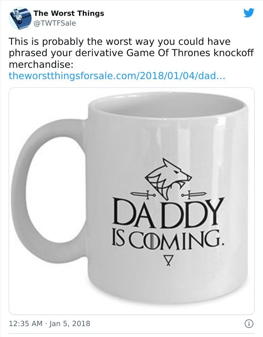Screen dimensions: 263x337
Task: Click the left sword graphic above DADDY
Action: 143,195
